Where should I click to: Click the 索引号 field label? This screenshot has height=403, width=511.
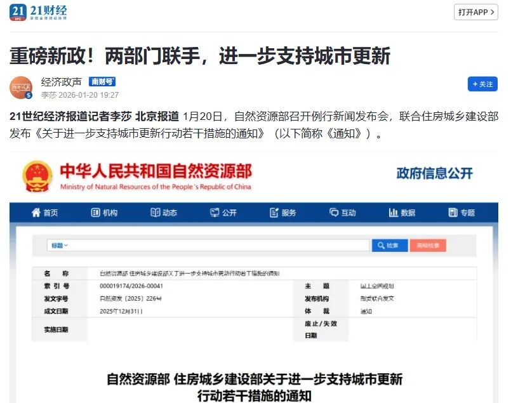pyautogui.click(x=56, y=286)
